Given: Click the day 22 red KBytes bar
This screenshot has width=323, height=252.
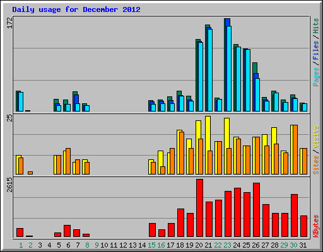Looking at the screenshot, I should (219, 219).
